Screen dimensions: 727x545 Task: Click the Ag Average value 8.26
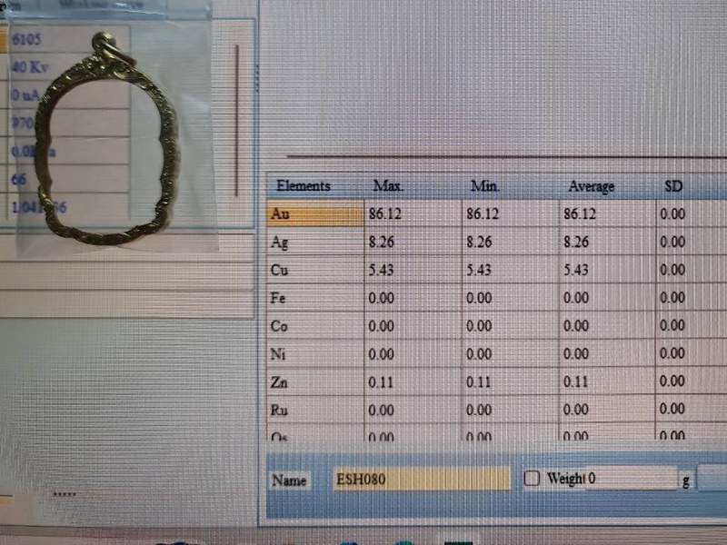click(x=577, y=243)
